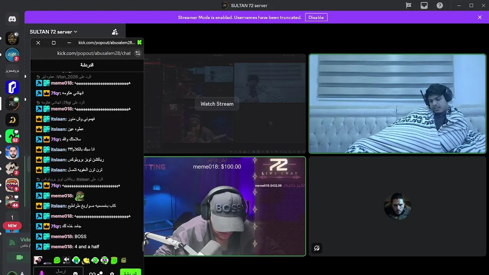Select the crying earth emote
This screenshot has height=275, width=489.
coord(76,260)
